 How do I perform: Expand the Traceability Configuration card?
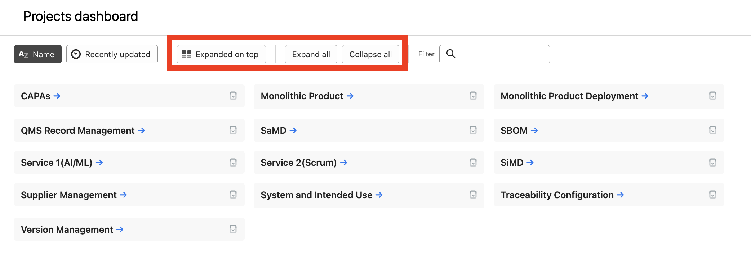[x=713, y=195]
